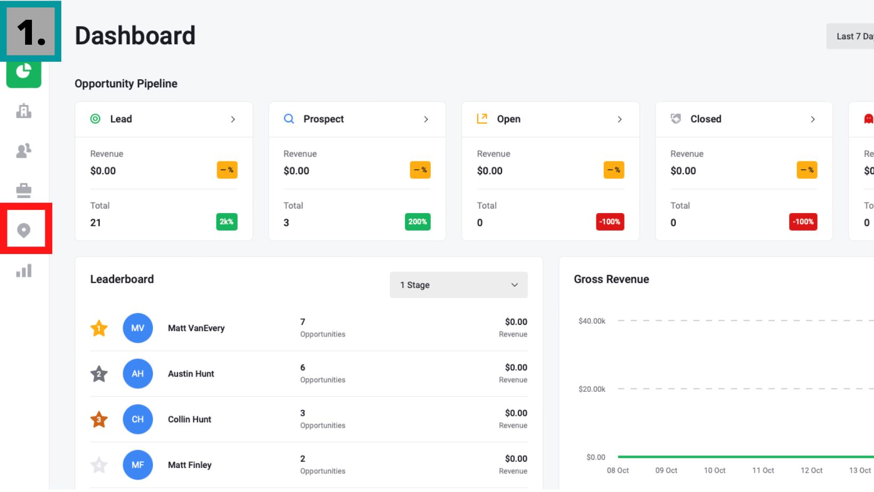The width and height of the screenshot is (874, 492).
Task: Click the $40.00k axis label
Action: 592,321
